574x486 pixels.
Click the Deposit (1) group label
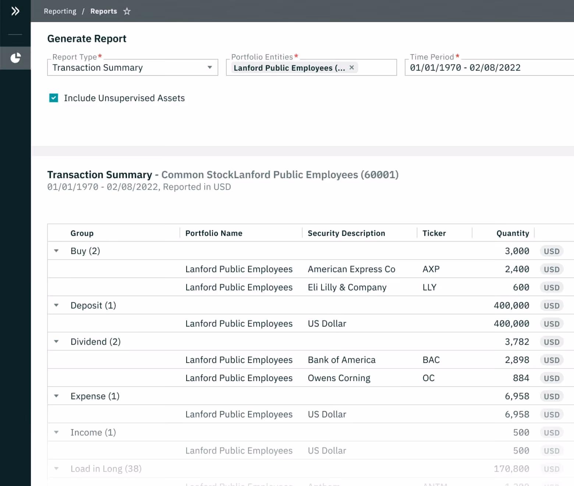pos(93,305)
